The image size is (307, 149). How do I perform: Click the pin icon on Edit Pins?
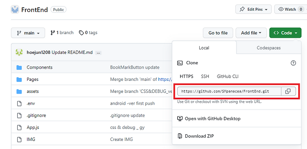(x=242, y=9)
